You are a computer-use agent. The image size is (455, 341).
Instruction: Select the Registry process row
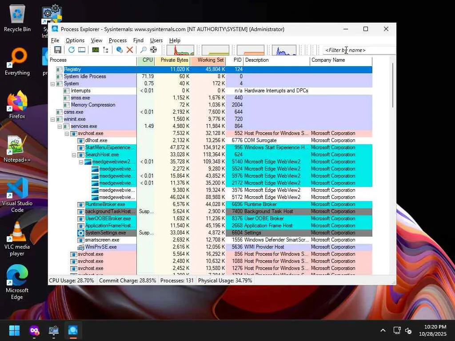(211, 69)
